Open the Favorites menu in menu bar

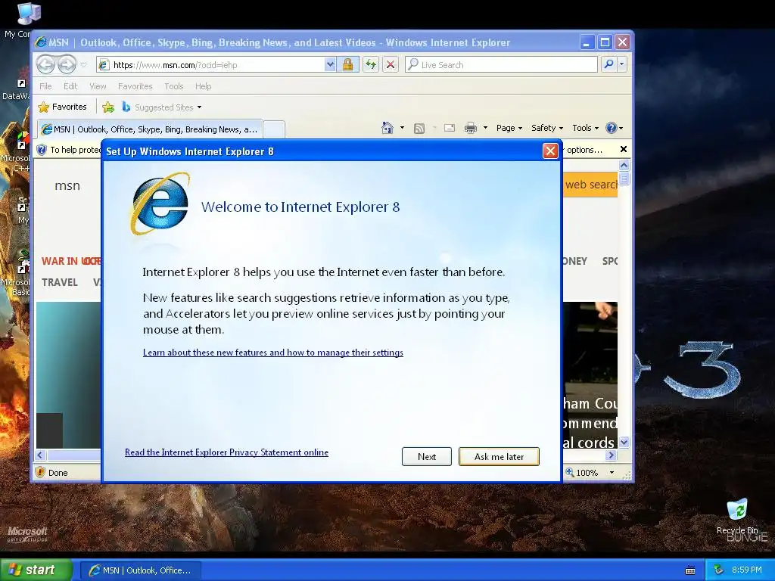(x=135, y=86)
